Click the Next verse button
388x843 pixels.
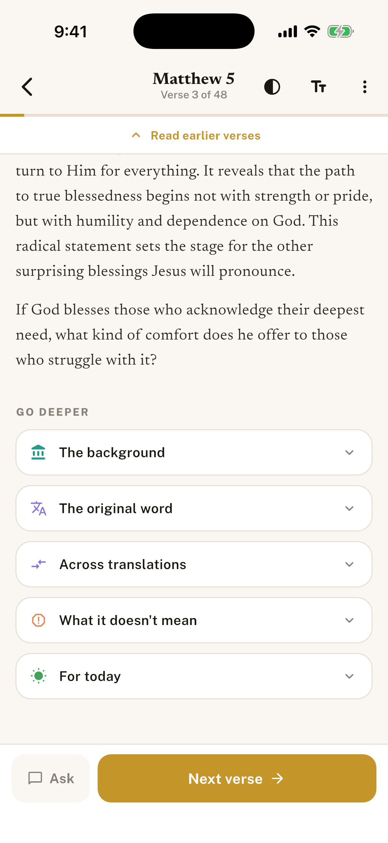click(x=237, y=778)
